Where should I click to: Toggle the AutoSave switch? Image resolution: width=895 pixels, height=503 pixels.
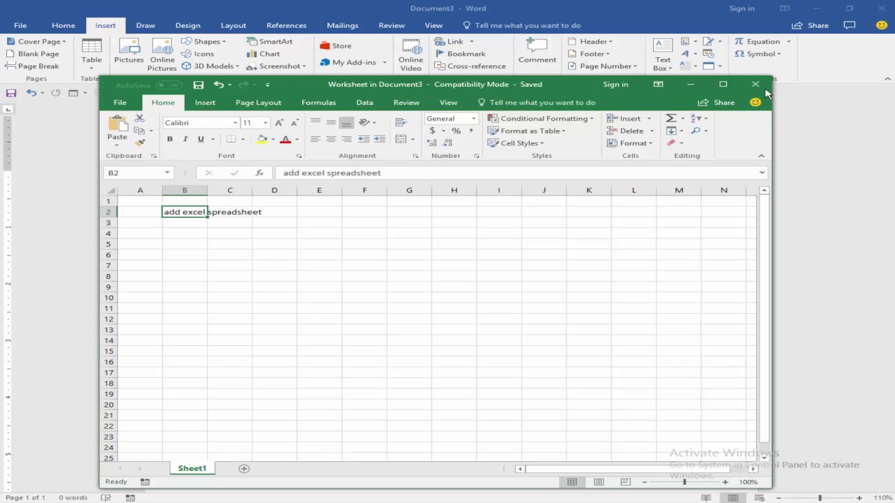pos(169,85)
